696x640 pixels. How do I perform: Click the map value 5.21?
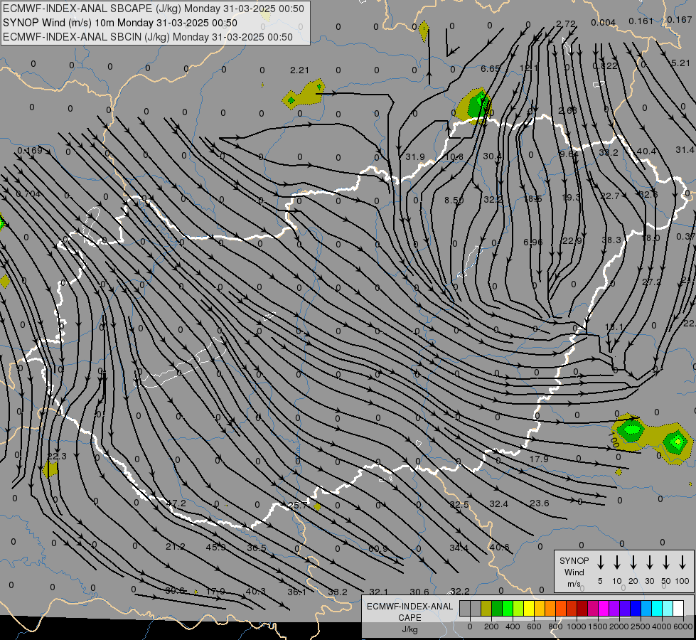[x=680, y=63]
